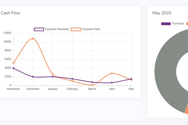Screen dimensions: 188x125
Task: Click the 10000 y-axis value
Action: pyautogui.click(x=7, y=42)
